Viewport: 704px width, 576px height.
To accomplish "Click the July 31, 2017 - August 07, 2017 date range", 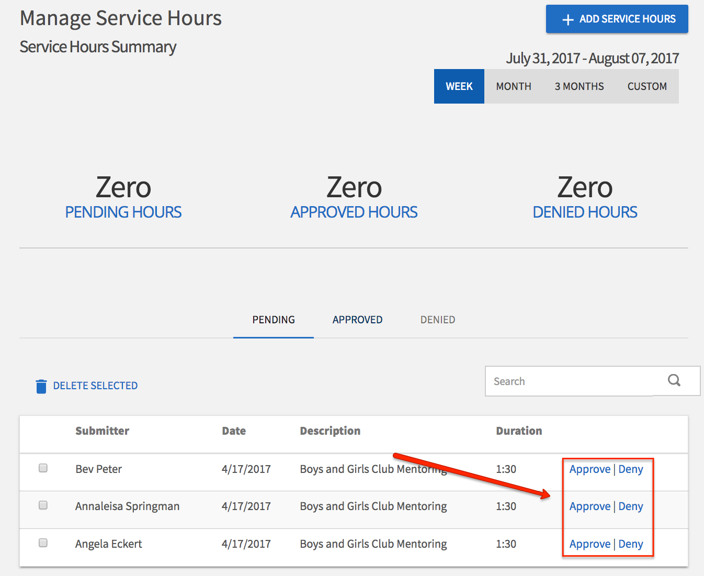I will (592, 58).
